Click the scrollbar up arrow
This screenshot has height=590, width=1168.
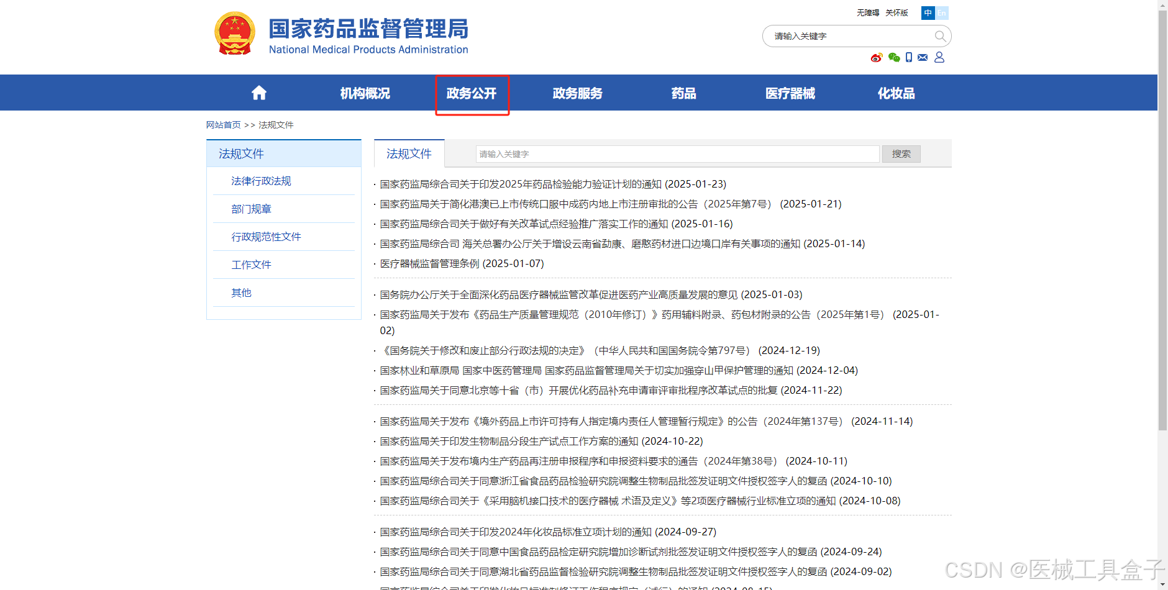point(1162,5)
